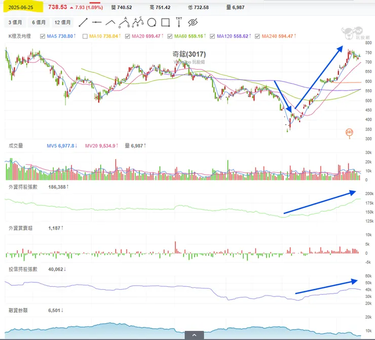Uncheck the MA120 moving average checkbox
The image size is (375, 340).
click(212, 36)
